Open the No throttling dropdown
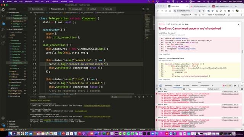Image resolution: width=244 pixels, height=137 pixels. (220, 15)
